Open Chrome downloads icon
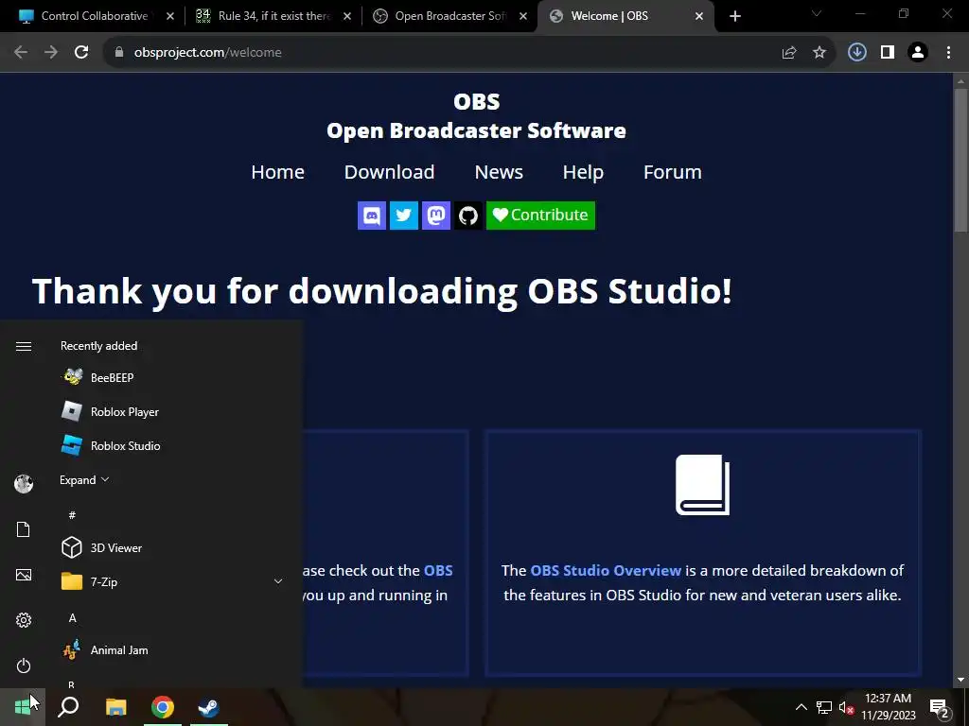969x726 pixels. 857,53
